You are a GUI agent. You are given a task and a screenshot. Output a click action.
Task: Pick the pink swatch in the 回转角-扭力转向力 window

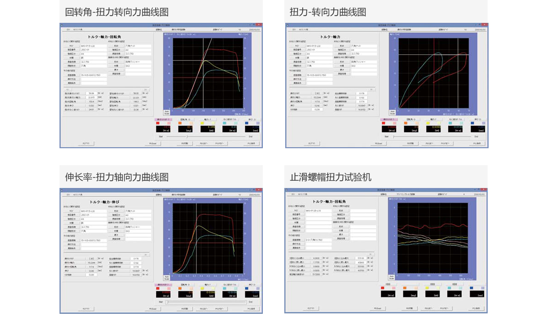169,123
